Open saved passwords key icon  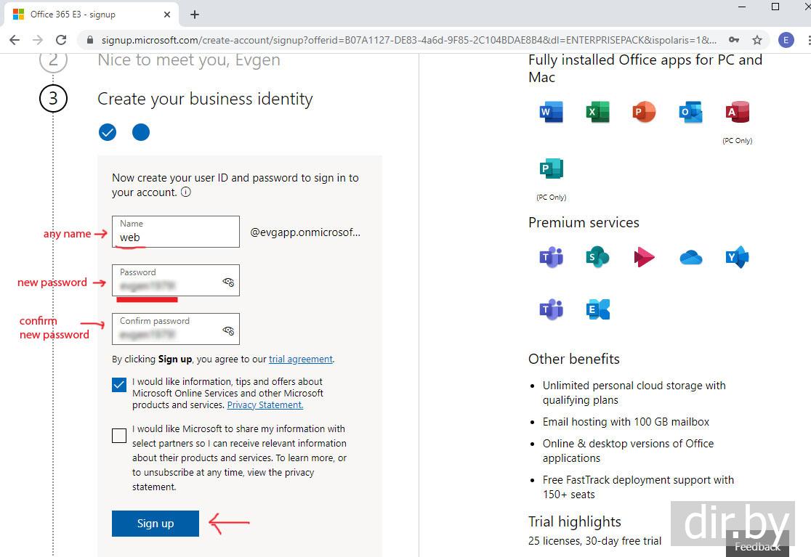pyautogui.click(x=733, y=40)
